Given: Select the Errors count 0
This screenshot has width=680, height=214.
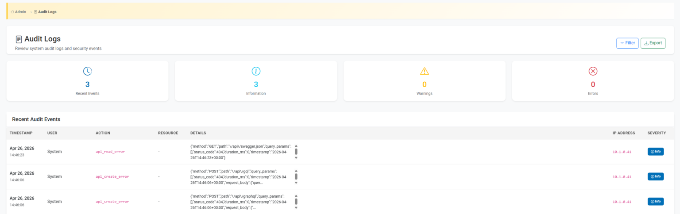Looking at the screenshot, I should [593, 84].
